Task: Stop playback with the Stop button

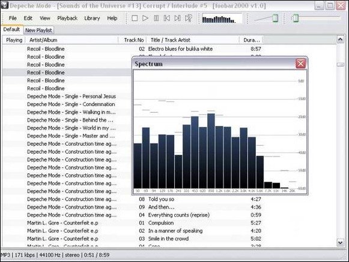Action: pos(135,18)
